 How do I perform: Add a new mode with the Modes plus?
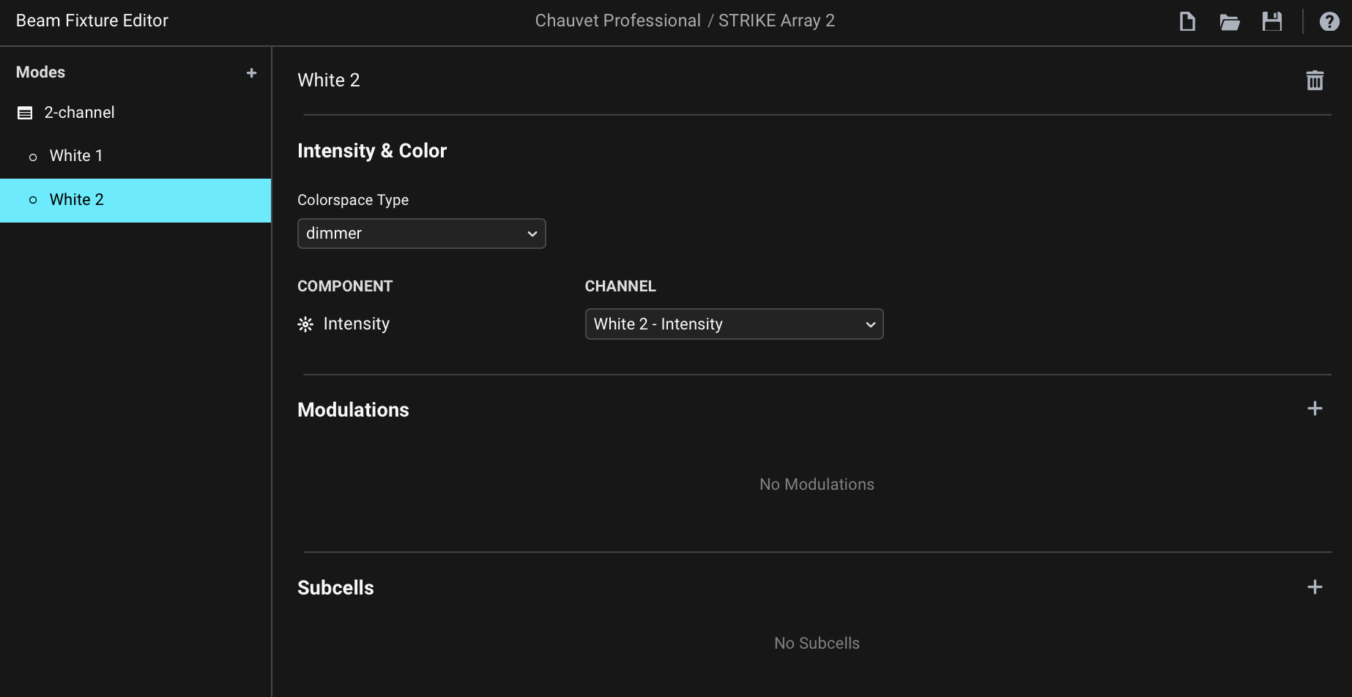251,73
